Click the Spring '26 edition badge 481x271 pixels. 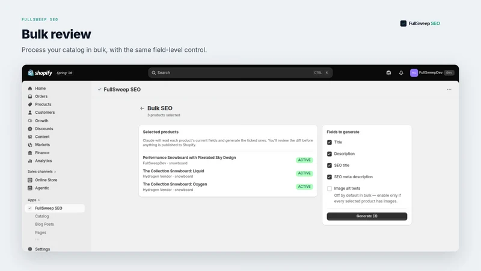[64, 73]
